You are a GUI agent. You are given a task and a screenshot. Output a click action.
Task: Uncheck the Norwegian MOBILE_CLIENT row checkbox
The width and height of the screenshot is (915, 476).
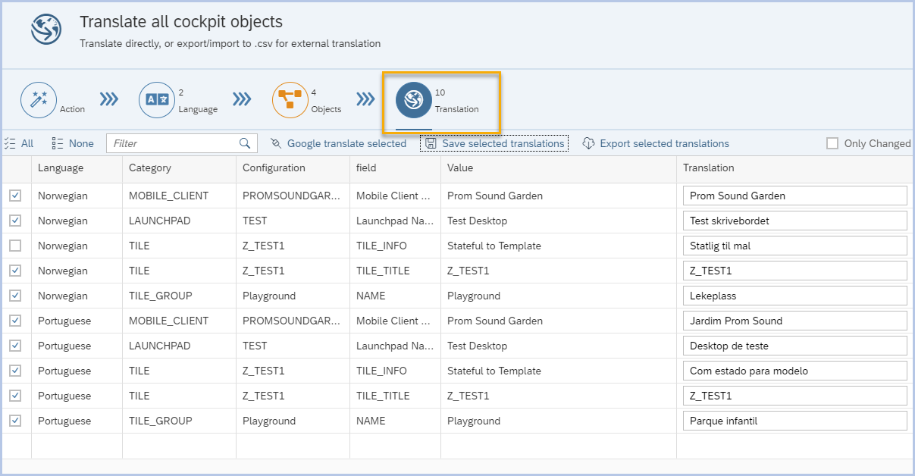15,196
